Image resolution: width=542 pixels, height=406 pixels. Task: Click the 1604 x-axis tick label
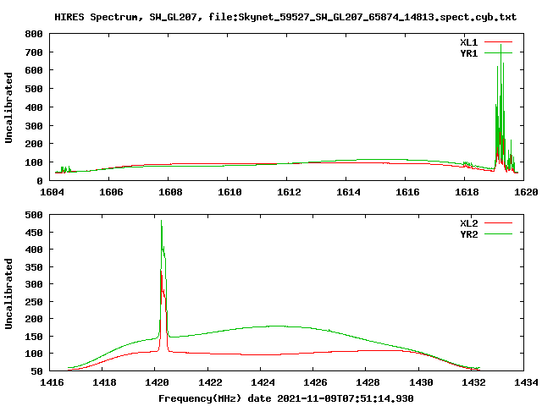click(52, 192)
